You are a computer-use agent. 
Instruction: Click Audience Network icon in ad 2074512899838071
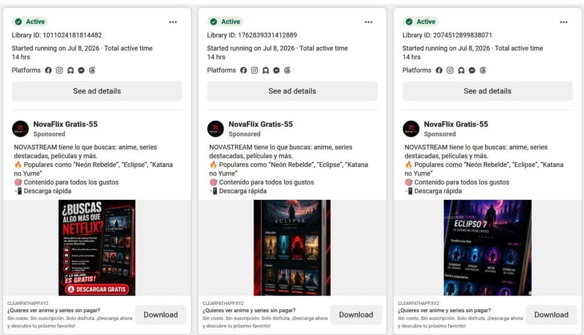461,70
